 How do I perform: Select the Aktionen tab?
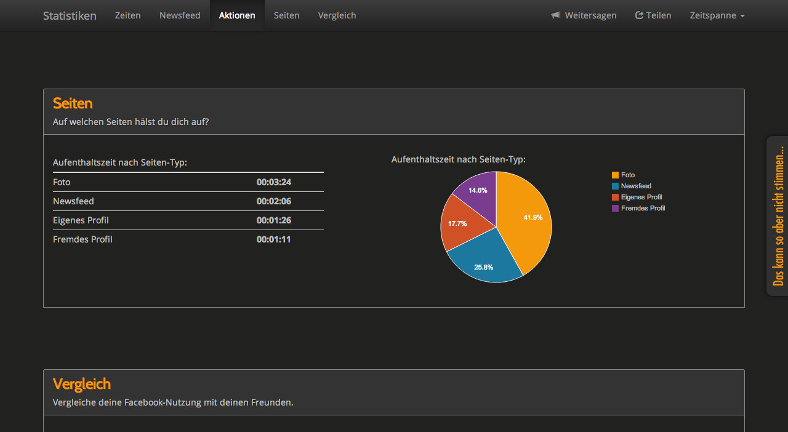click(237, 15)
